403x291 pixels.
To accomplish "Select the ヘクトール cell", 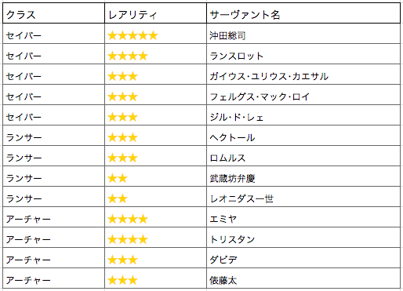I will tap(303, 136).
